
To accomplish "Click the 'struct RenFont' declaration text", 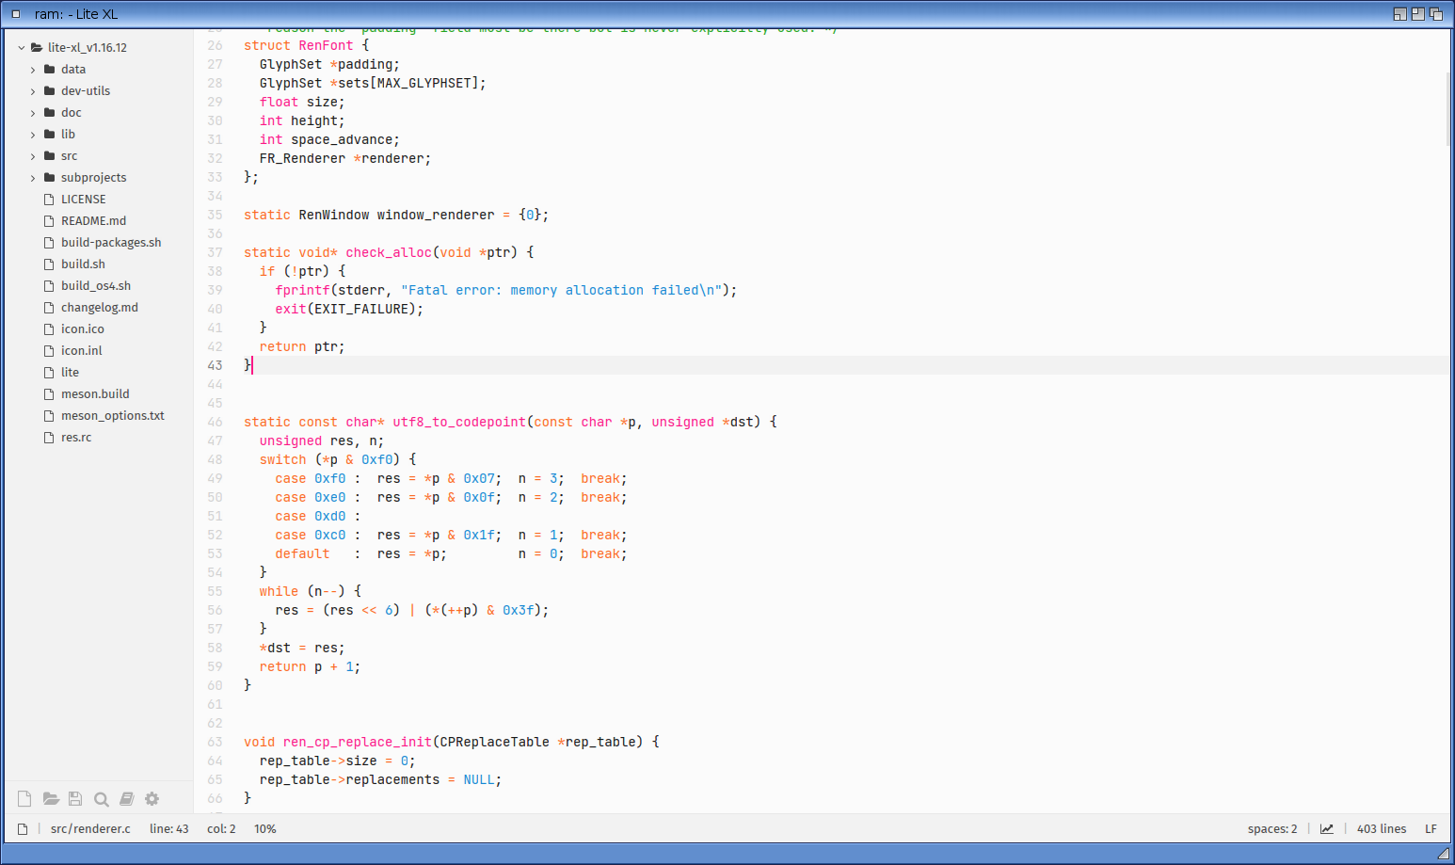I will 298,46.
